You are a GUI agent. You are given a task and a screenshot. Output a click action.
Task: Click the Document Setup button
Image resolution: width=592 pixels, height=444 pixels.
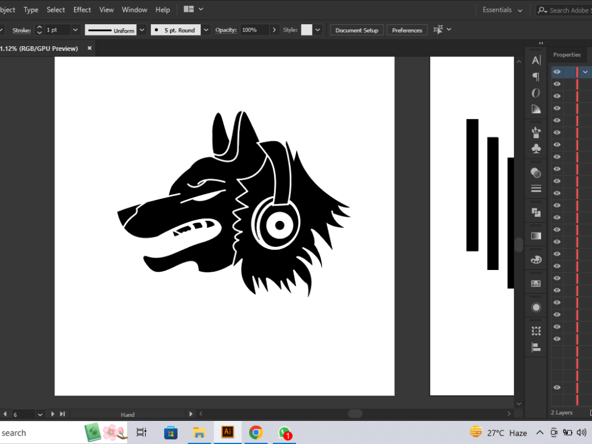pyautogui.click(x=356, y=30)
